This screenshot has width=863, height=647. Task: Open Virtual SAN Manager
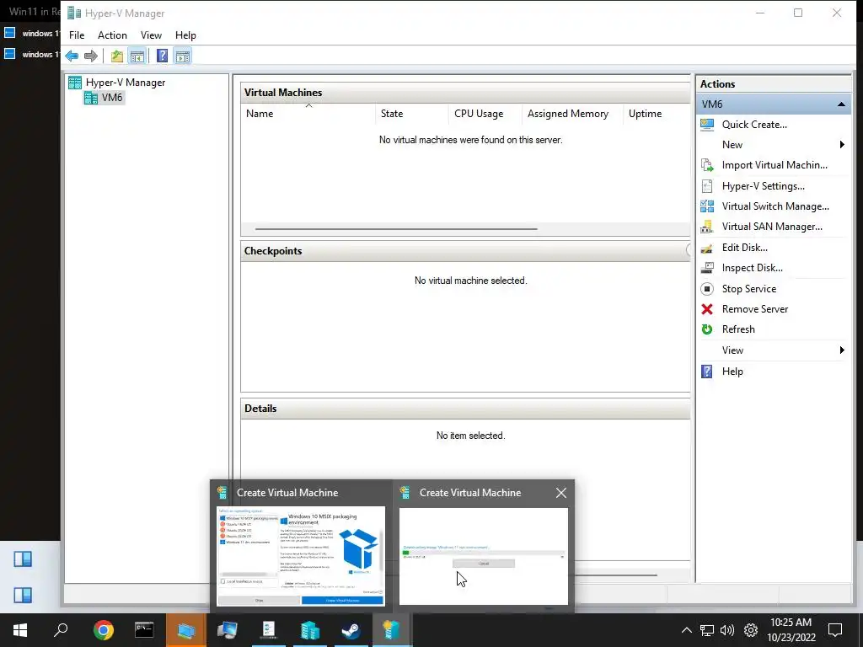click(774, 227)
